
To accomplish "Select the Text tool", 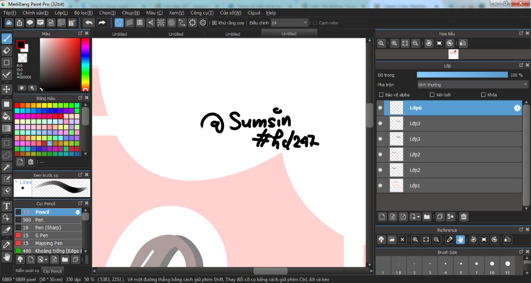I will pyautogui.click(x=6, y=206).
